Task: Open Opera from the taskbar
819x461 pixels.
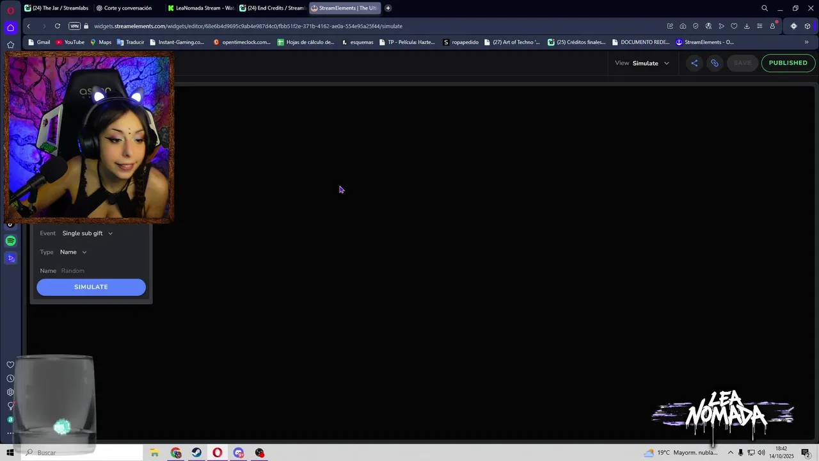Action: click(218, 453)
